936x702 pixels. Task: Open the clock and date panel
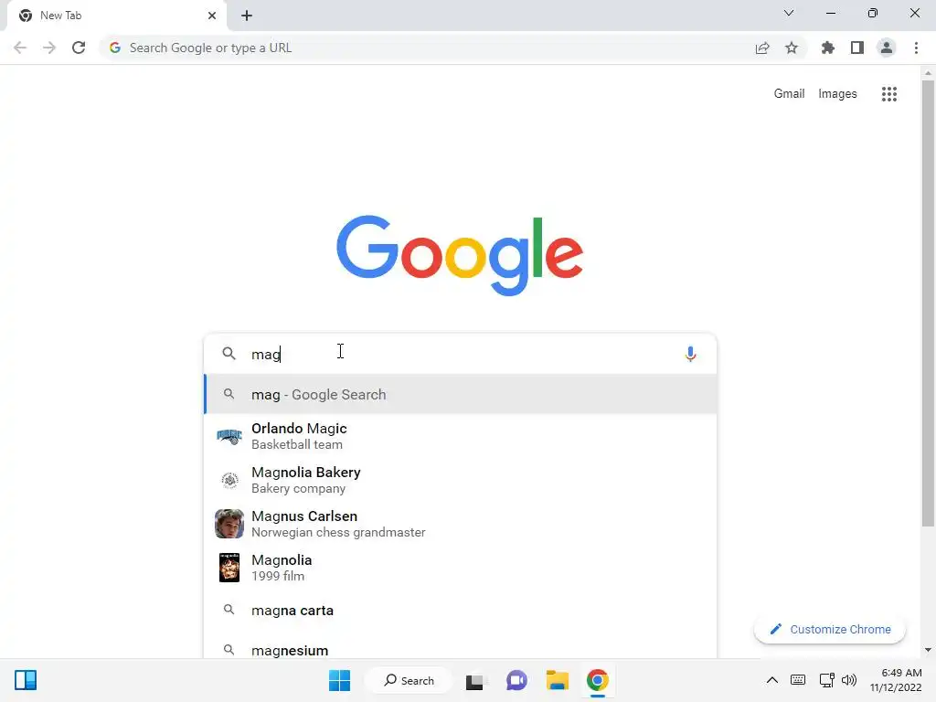(x=896, y=680)
